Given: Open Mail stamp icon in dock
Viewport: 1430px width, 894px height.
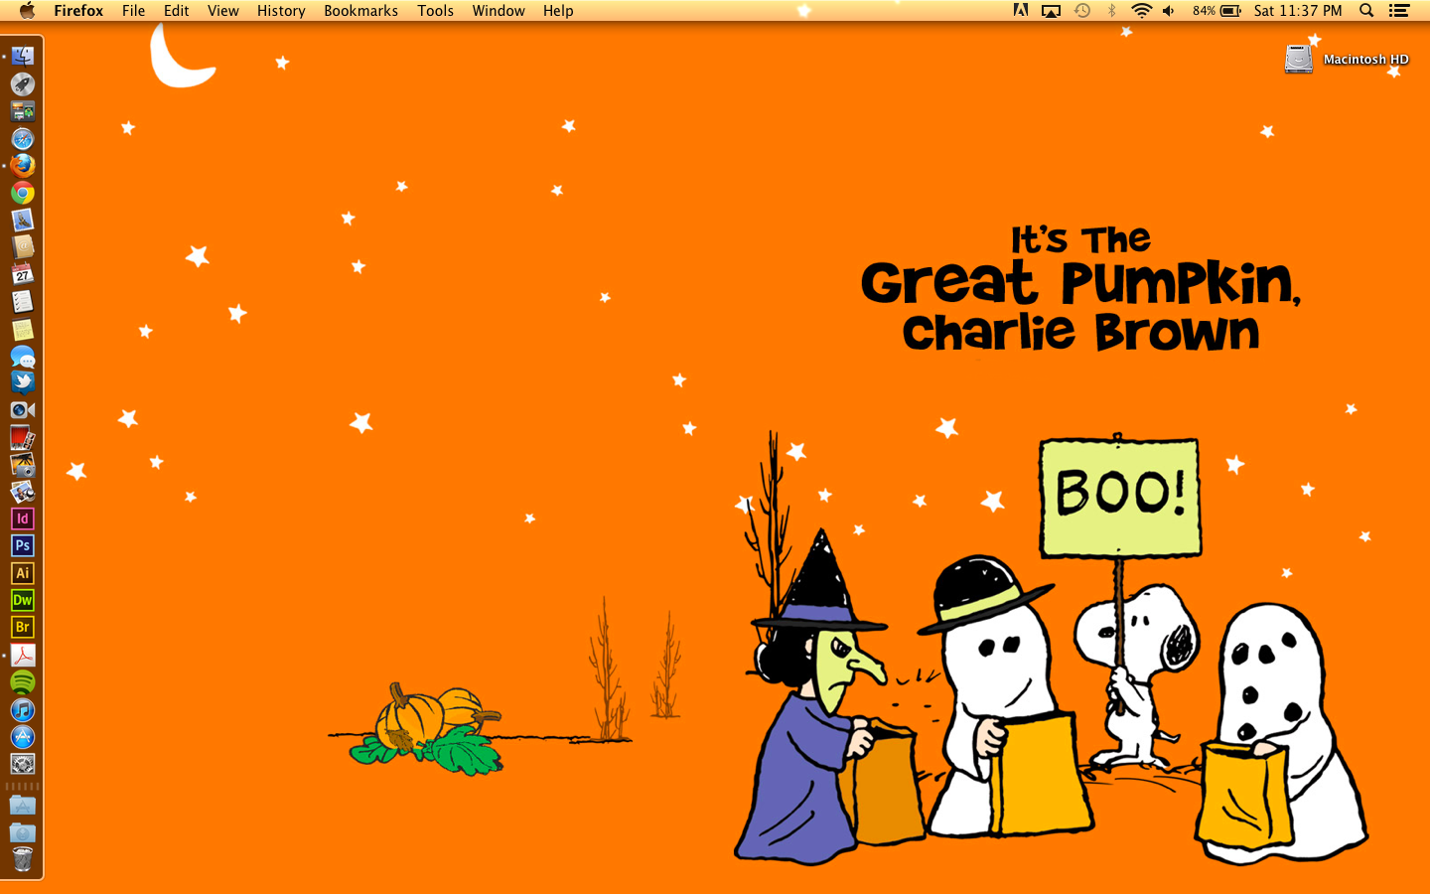Looking at the screenshot, I should (x=23, y=220).
